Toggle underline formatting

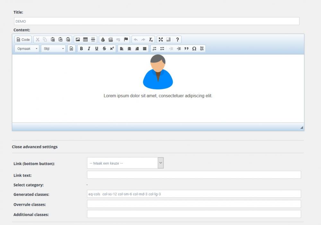click(x=97, y=49)
